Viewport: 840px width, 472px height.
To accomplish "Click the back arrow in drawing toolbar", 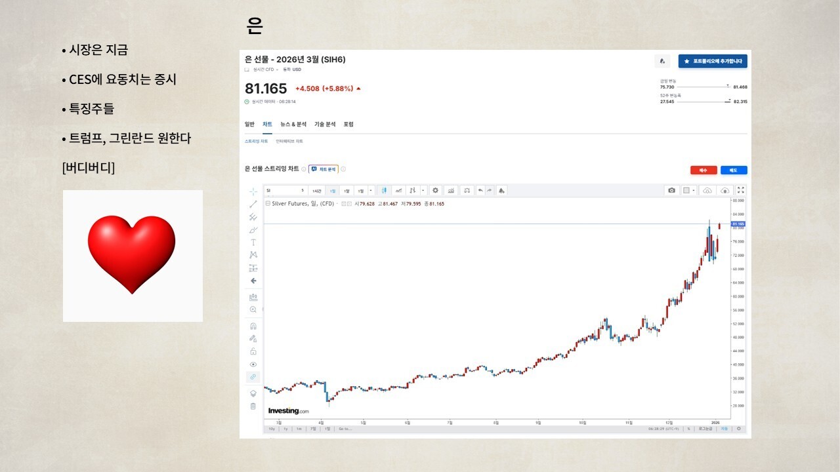I will tap(253, 281).
